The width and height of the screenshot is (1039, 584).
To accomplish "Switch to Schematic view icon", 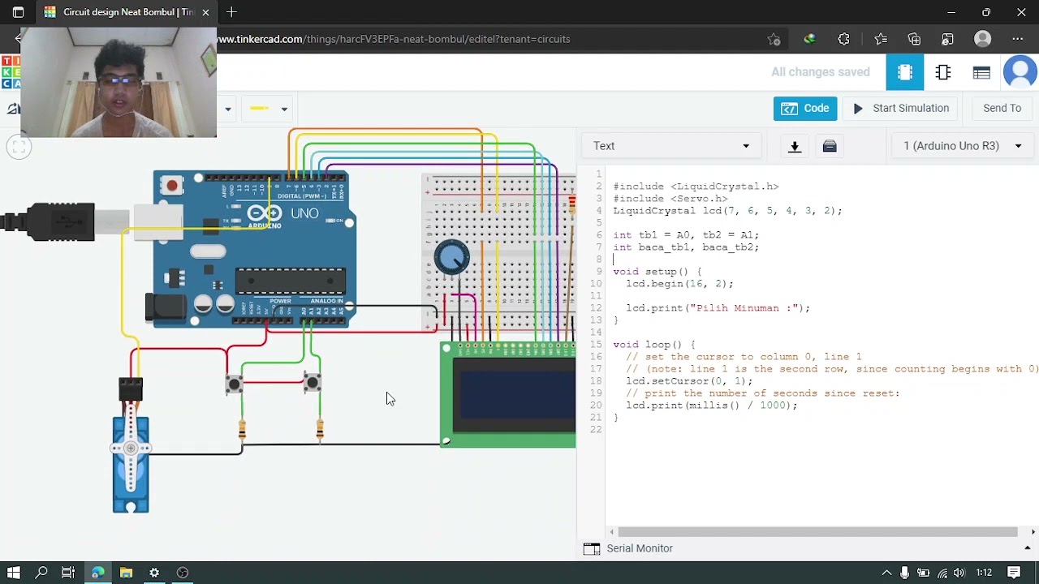I will (943, 72).
